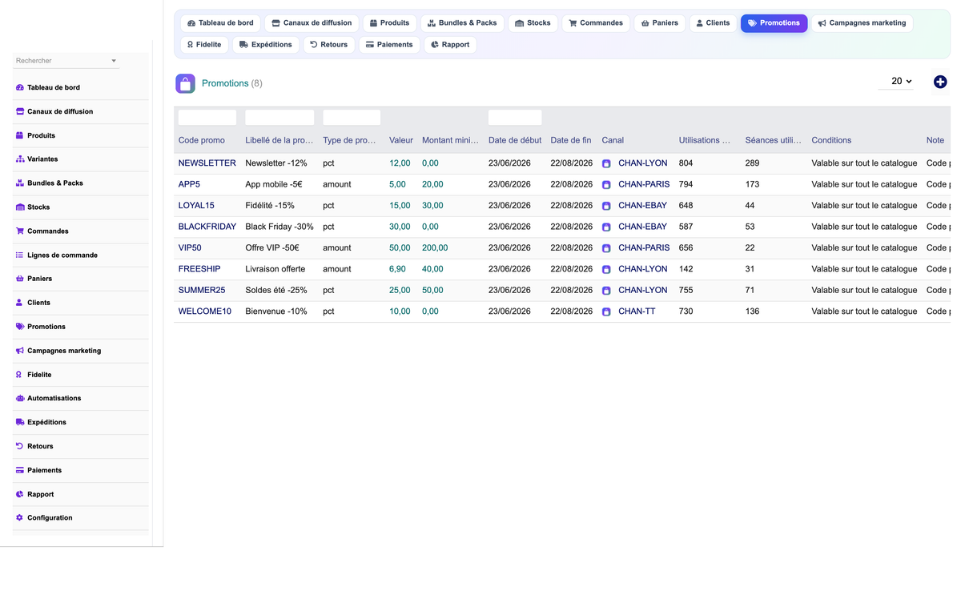Click the Date de début filter field
961x595 pixels.
click(x=515, y=118)
